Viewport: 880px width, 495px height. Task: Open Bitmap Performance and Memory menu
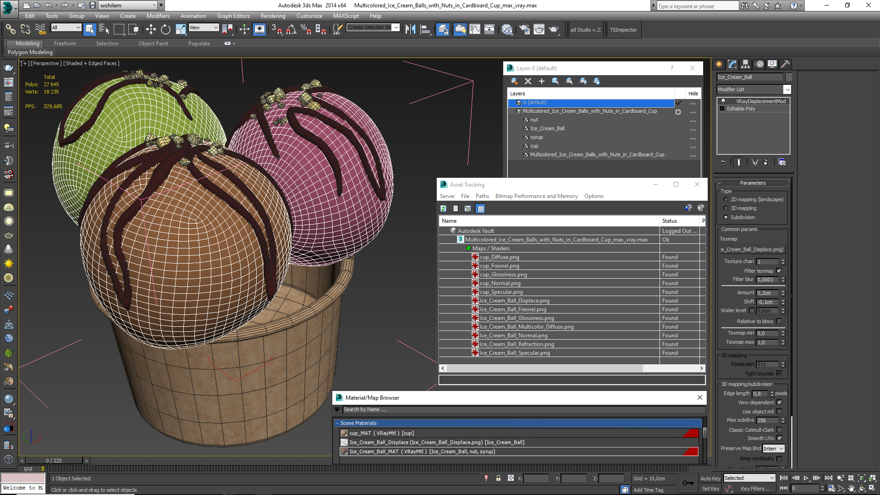coord(536,196)
